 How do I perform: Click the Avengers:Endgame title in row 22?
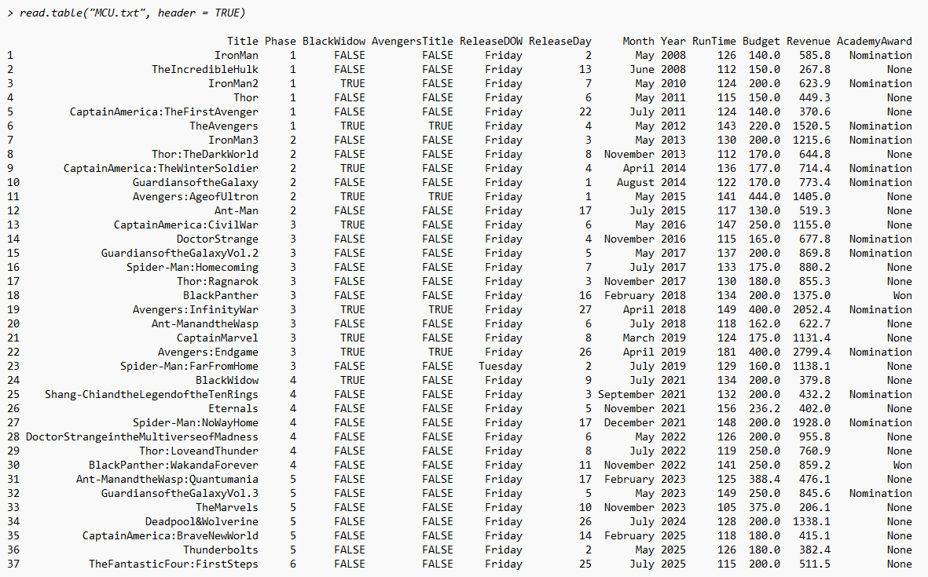click(209, 352)
